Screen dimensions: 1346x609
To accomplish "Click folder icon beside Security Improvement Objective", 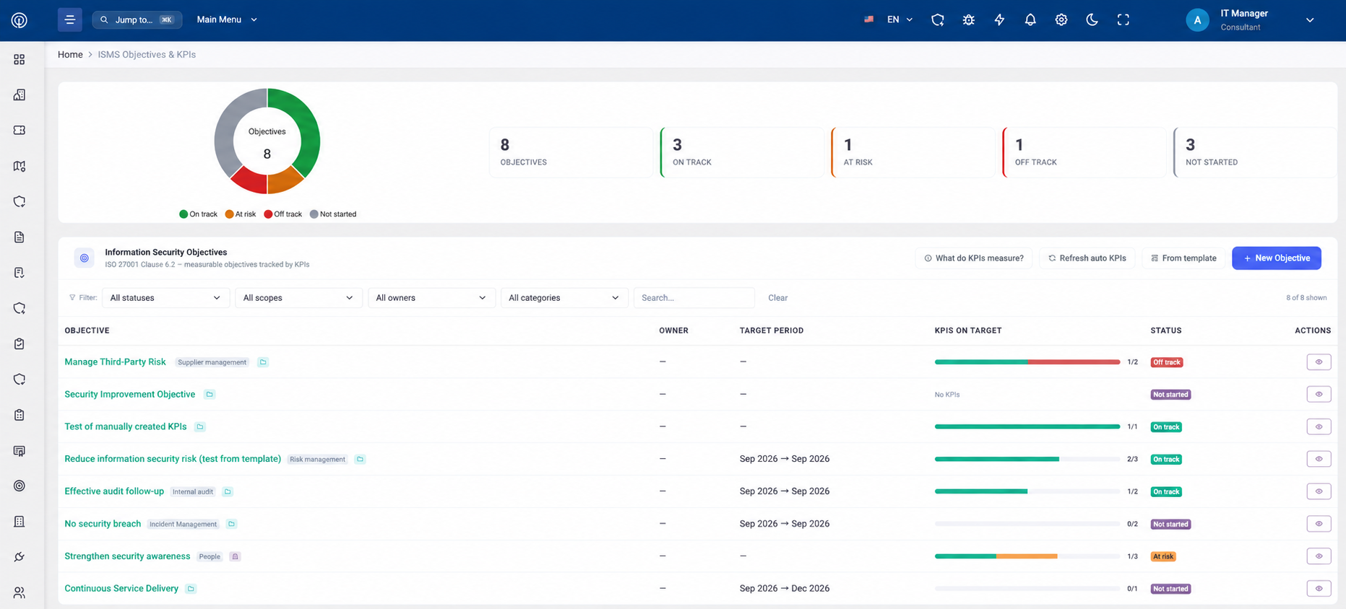I will 210,395.
